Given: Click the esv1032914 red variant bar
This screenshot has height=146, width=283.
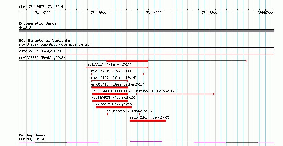Looking at the screenshot, I should (148, 121).
